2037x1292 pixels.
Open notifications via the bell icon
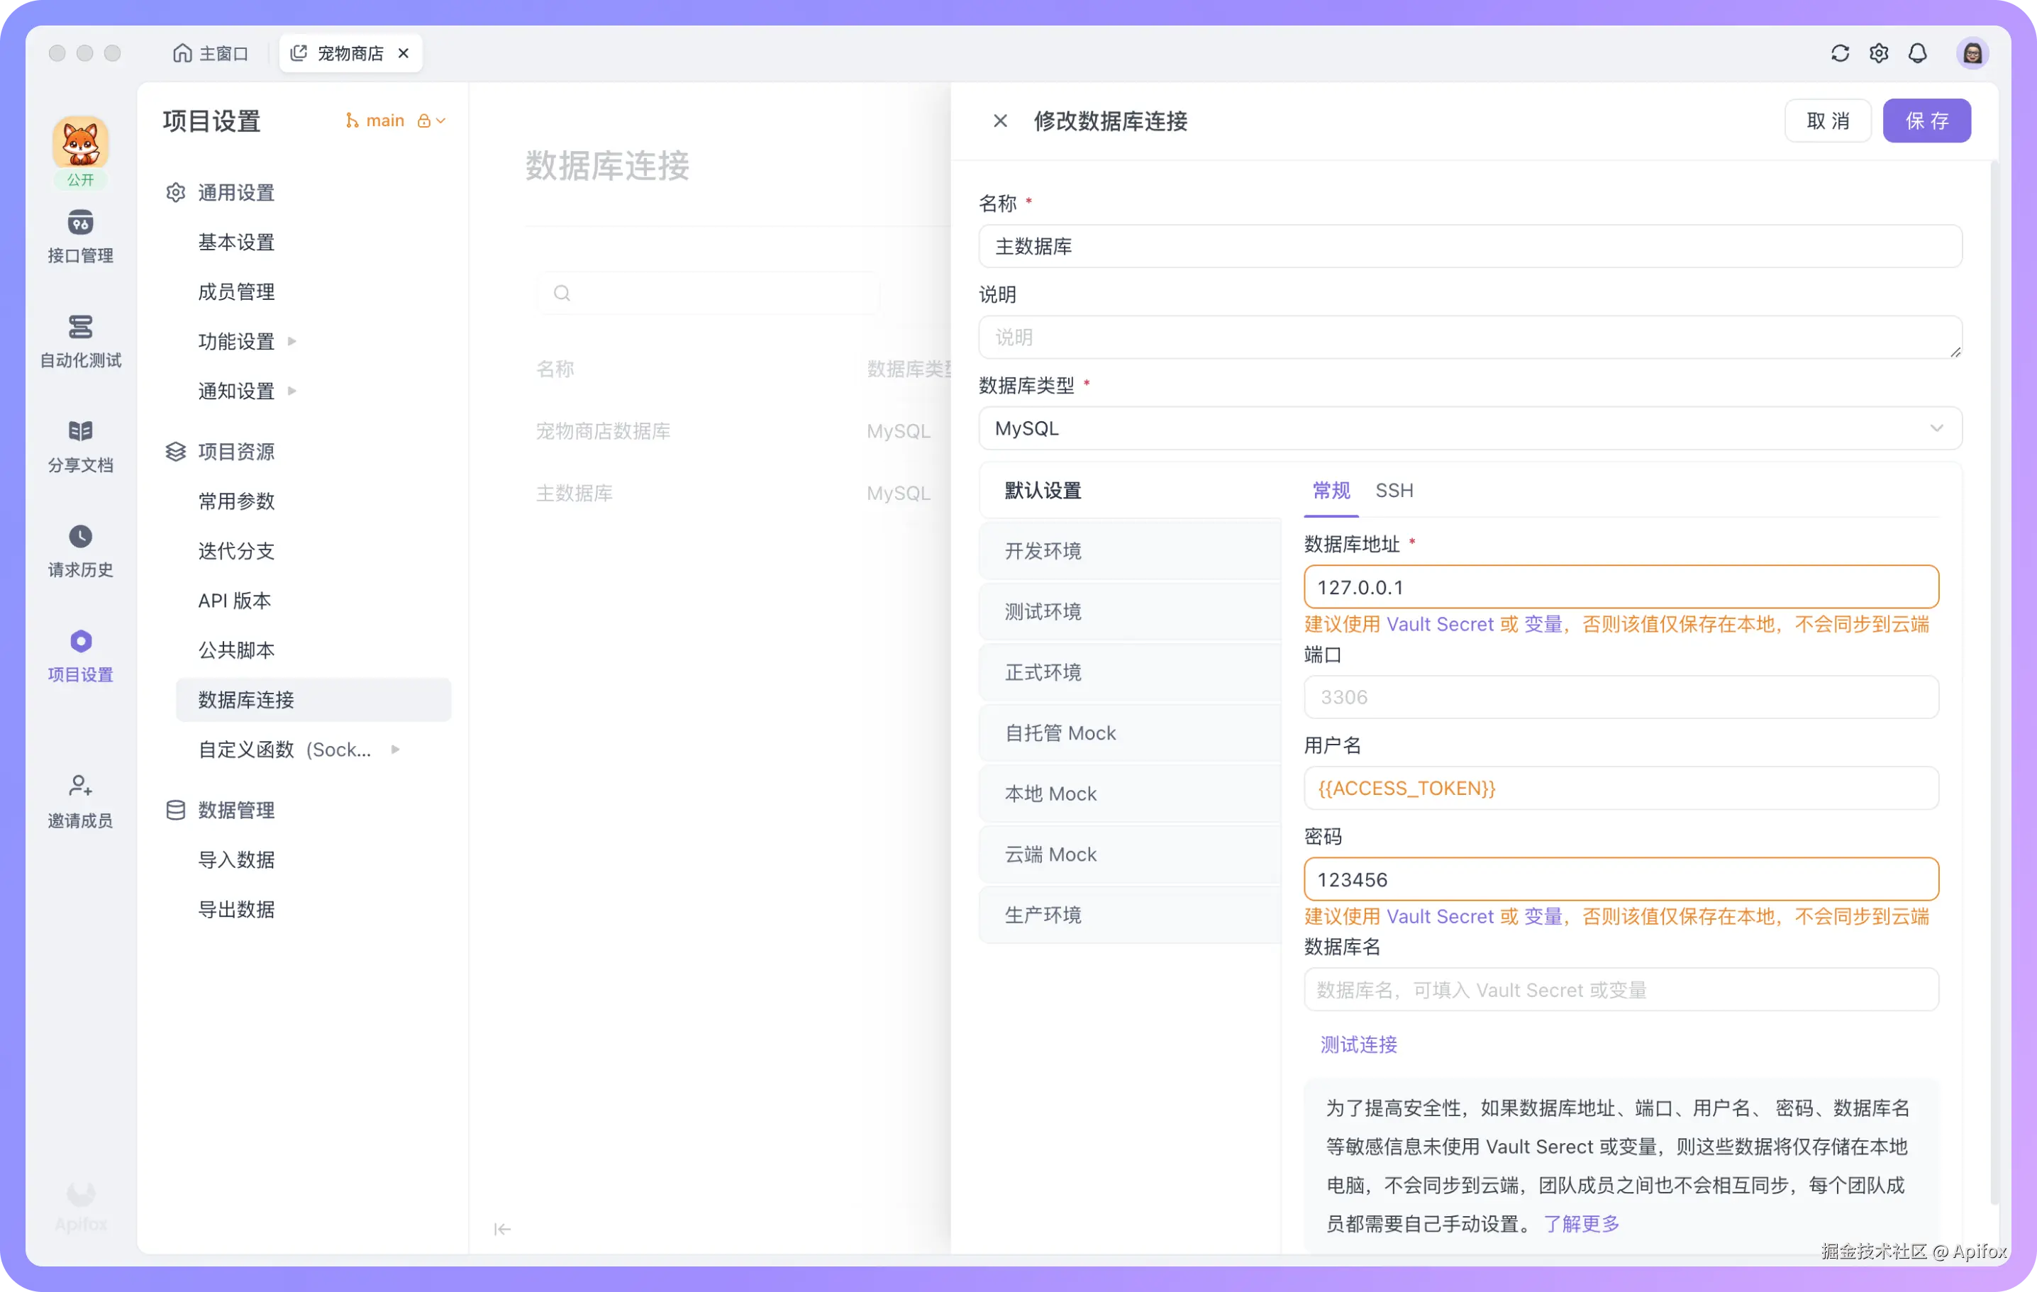point(1917,52)
